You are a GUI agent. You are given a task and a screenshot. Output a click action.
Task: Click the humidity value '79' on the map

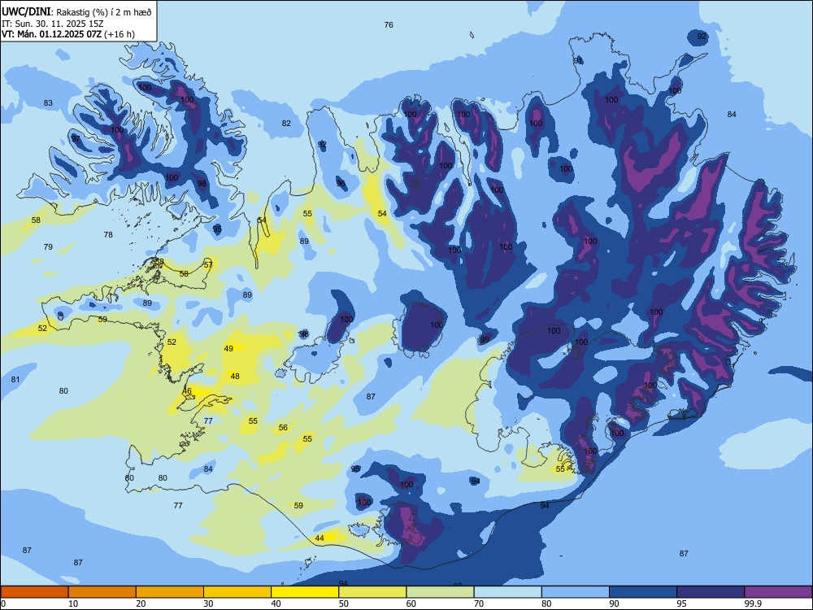(48, 247)
